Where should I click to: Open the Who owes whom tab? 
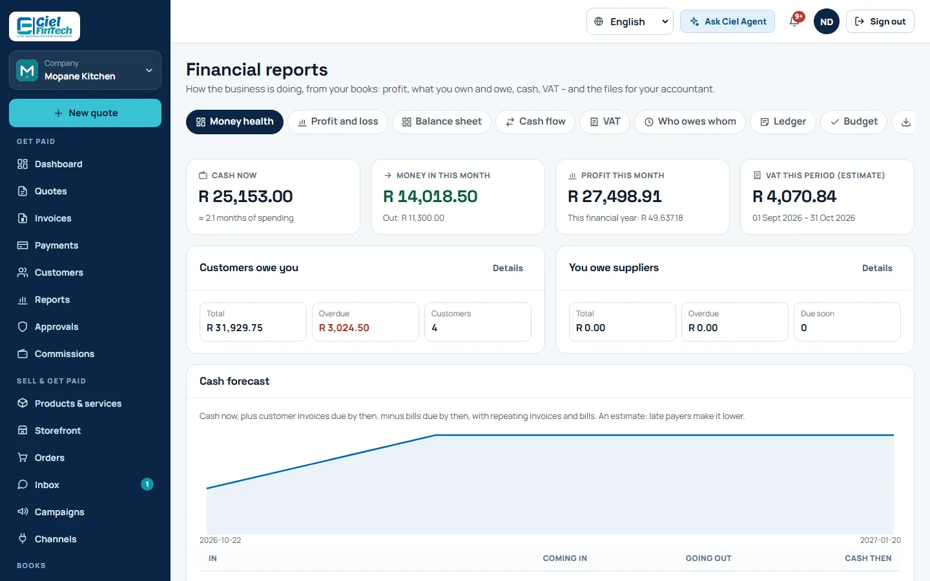pyautogui.click(x=690, y=122)
